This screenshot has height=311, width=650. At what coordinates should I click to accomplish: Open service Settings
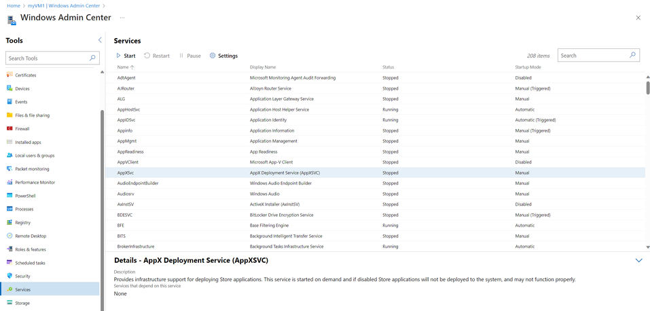pyautogui.click(x=224, y=56)
